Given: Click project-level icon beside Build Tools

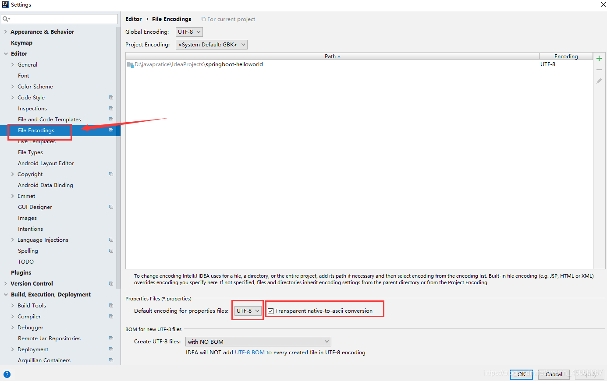Looking at the screenshot, I should pos(111,306).
